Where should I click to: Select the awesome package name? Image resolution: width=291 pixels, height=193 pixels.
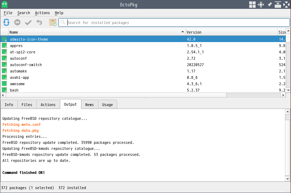(x=17, y=84)
